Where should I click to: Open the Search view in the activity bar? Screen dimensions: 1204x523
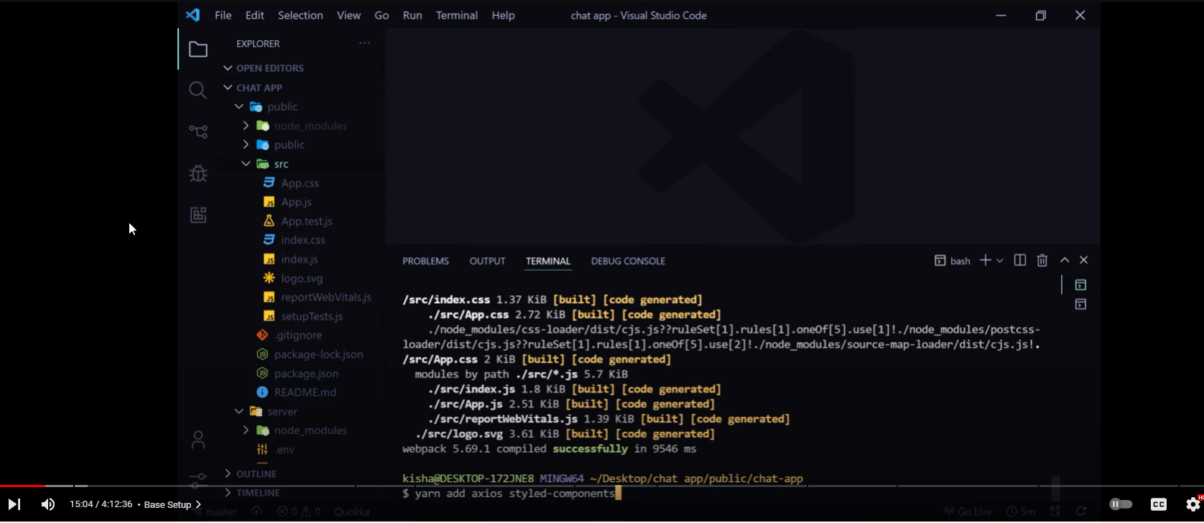click(x=198, y=90)
